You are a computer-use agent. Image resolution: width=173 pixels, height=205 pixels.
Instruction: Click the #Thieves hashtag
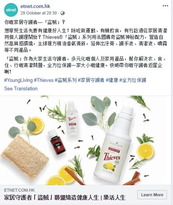coord(44,80)
